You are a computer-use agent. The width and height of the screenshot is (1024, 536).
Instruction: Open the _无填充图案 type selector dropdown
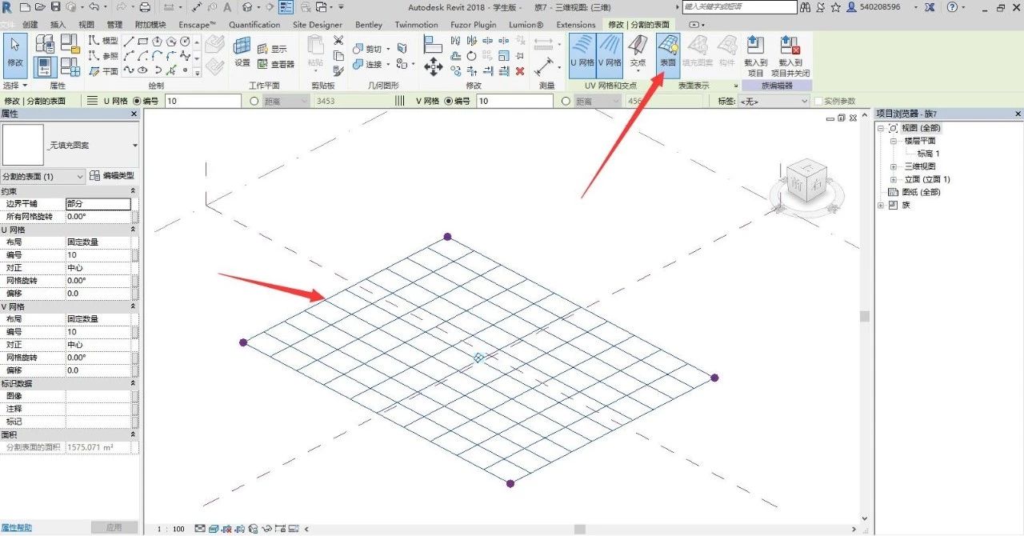point(134,146)
